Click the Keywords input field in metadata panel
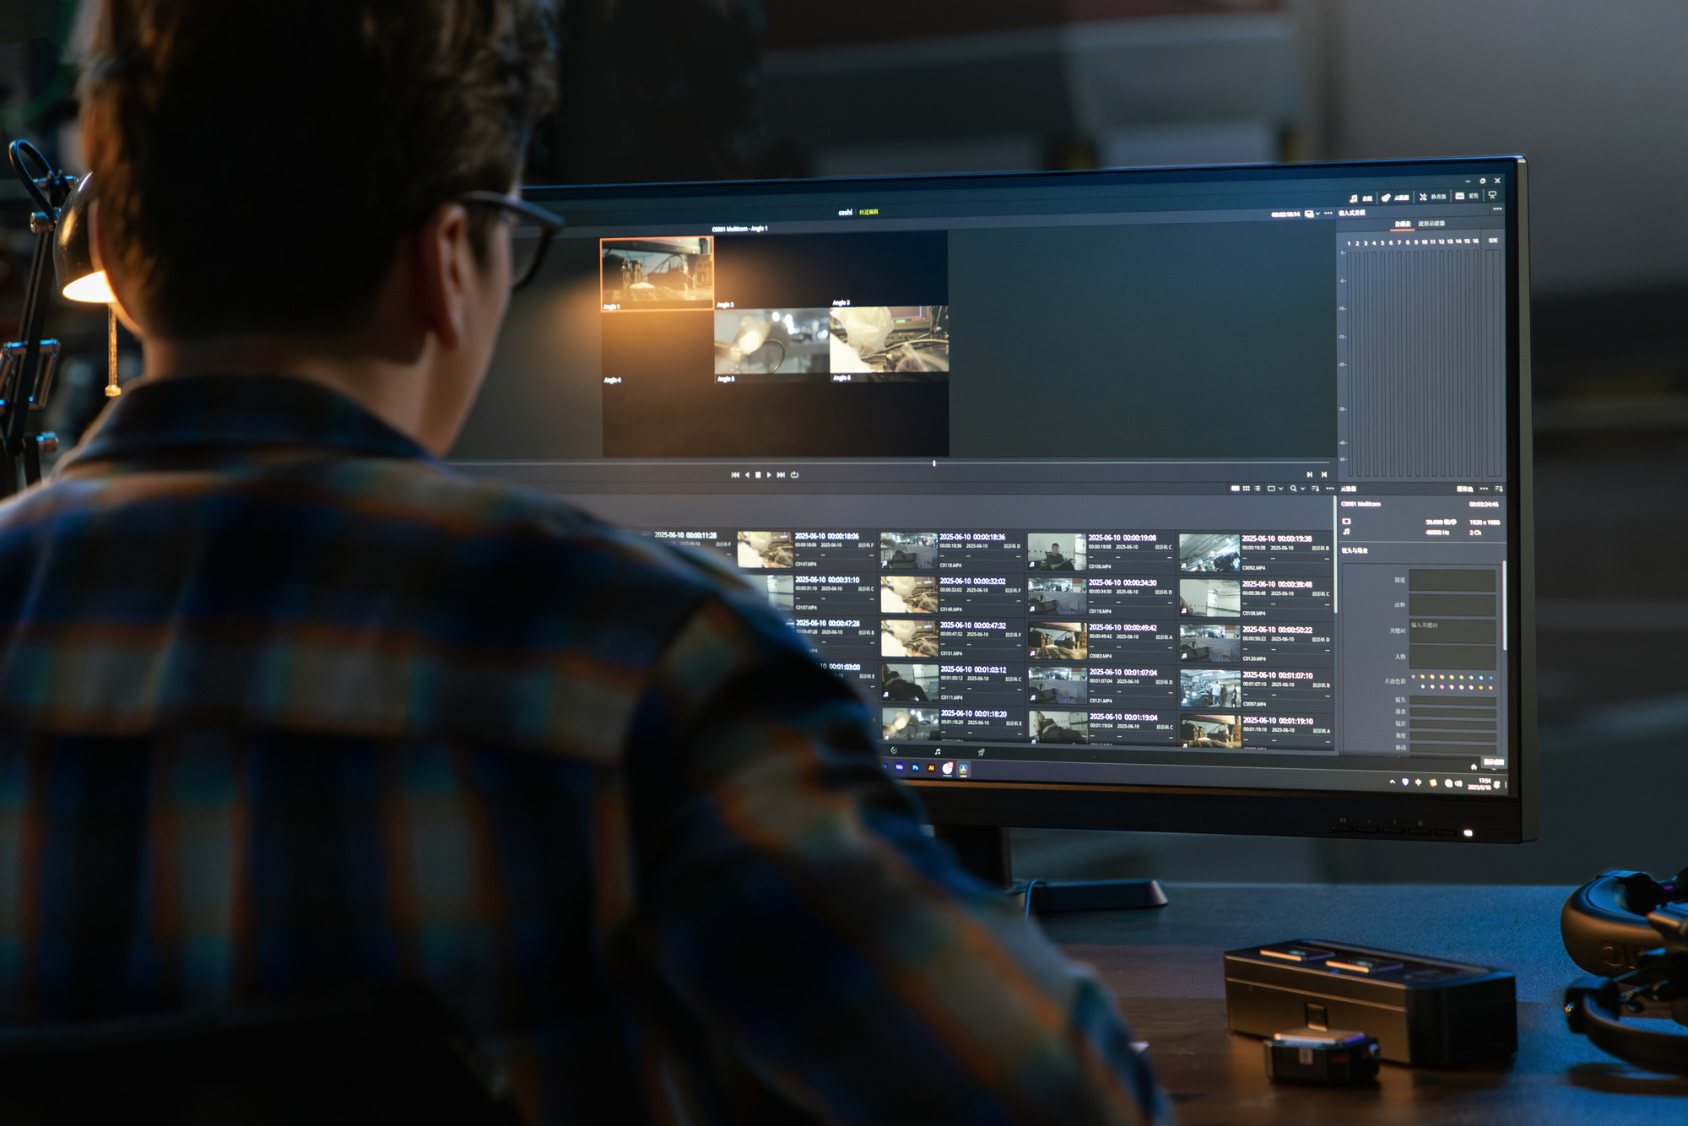 (x=1453, y=631)
